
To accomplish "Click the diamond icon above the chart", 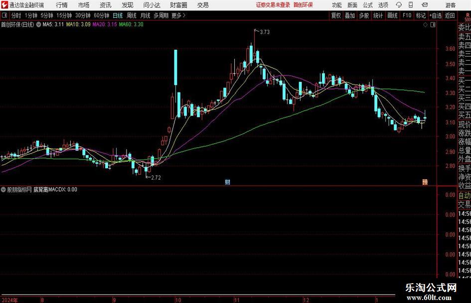I will coord(425,25).
